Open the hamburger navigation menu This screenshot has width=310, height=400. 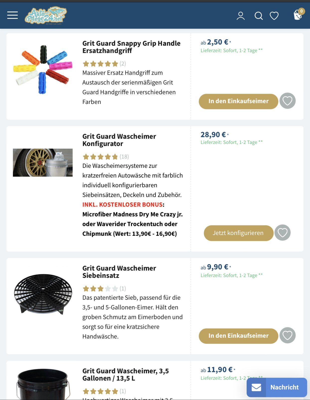coord(12,15)
